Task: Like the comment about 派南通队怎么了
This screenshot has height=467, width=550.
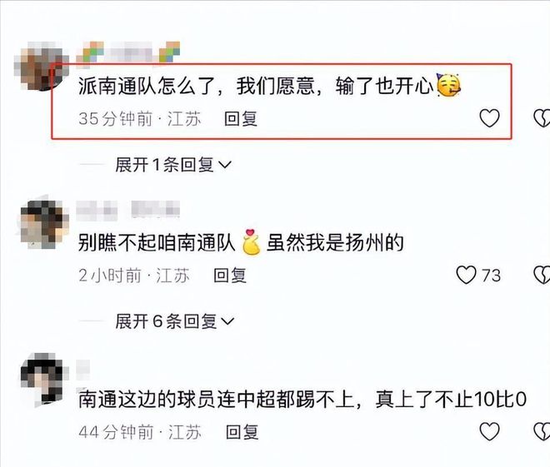Action: coord(489,118)
